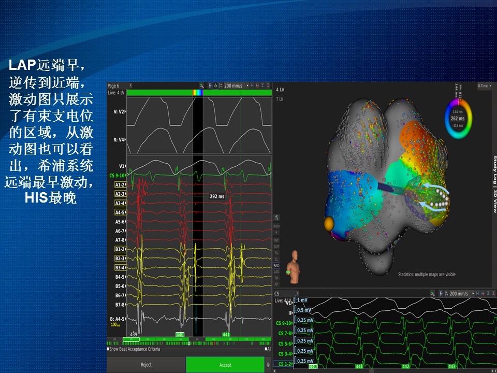Select RL view preset
497x373 pixels.
tap(276, 253)
